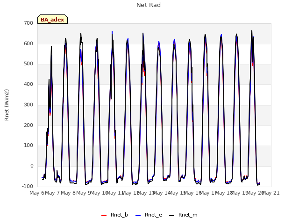This screenshot has height=224, width=299.
Task: Click the 100 y-axis tick label
Action: point(28,146)
